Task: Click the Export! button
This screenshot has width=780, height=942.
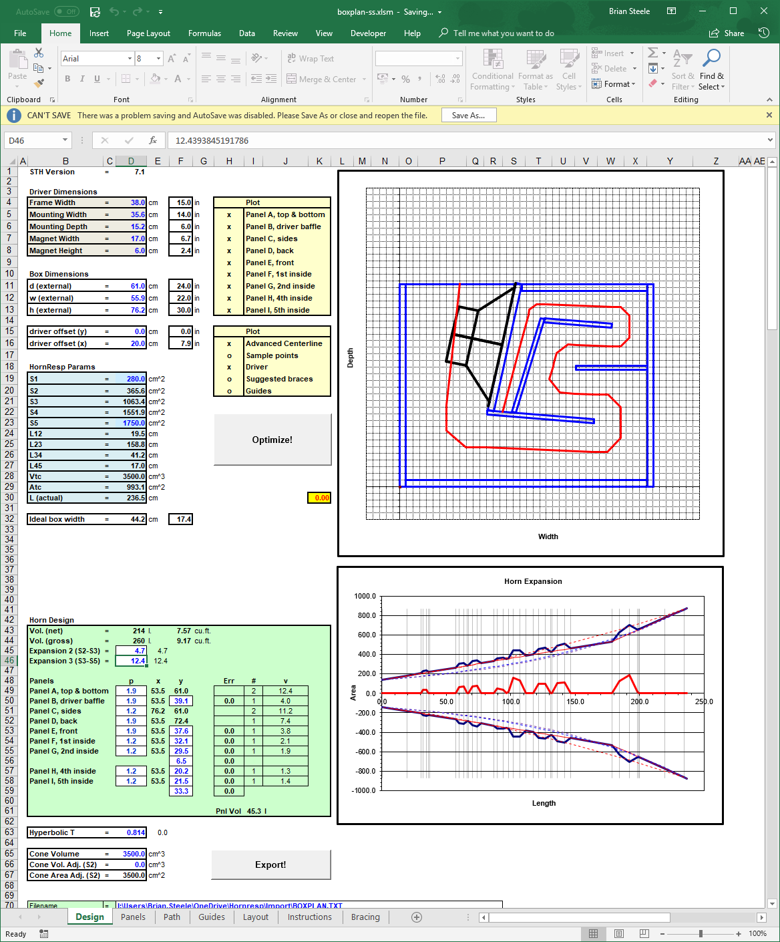Action: click(x=270, y=865)
